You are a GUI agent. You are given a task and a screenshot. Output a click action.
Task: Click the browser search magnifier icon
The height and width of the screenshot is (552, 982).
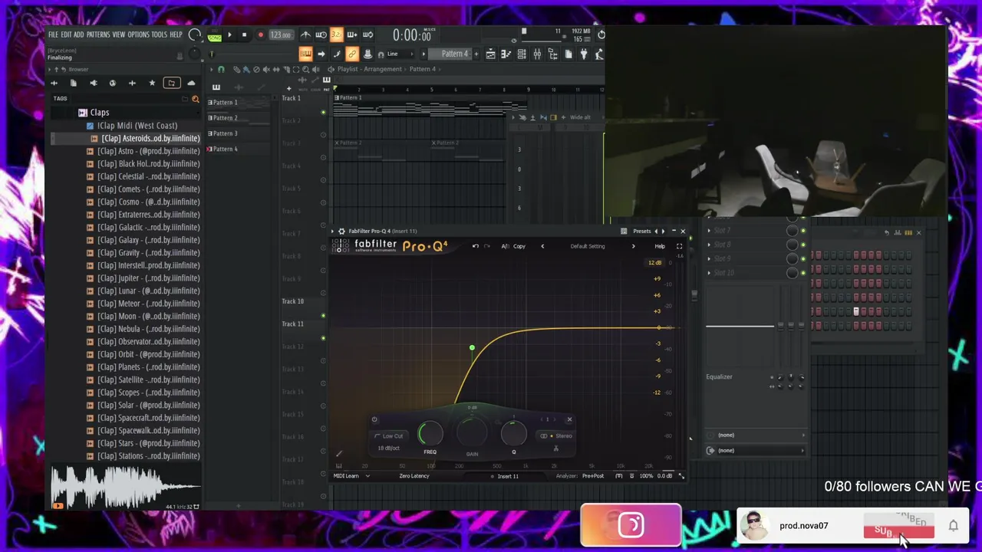click(x=195, y=99)
